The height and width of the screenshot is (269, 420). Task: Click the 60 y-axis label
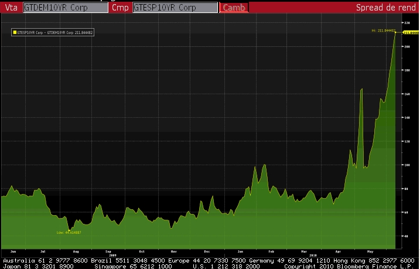click(x=407, y=212)
